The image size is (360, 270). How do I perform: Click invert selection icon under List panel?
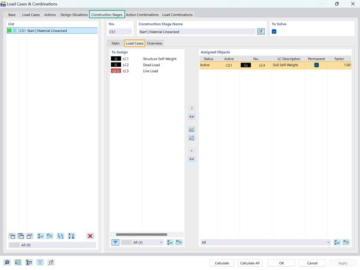point(49,236)
